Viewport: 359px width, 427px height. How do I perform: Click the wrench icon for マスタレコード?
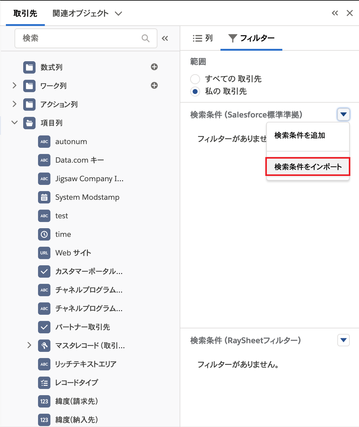pos(44,345)
